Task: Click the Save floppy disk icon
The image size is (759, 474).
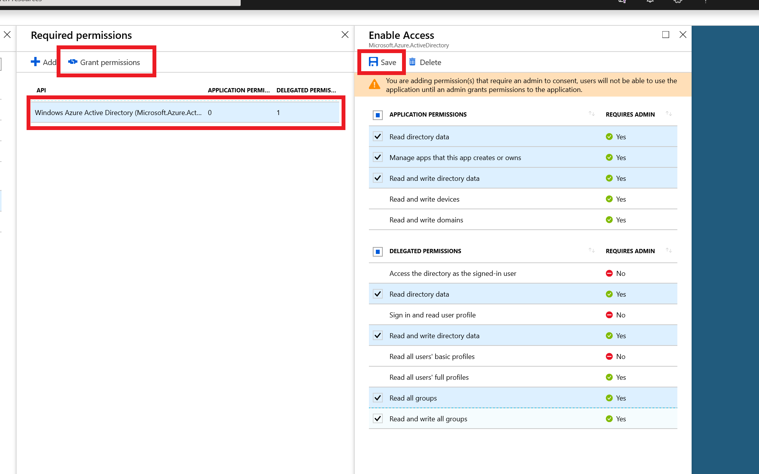Action: point(373,62)
